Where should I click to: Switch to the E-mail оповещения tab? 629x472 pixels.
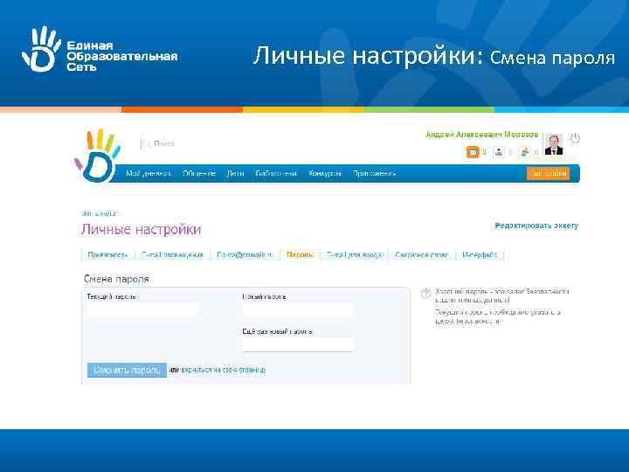click(x=172, y=255)
